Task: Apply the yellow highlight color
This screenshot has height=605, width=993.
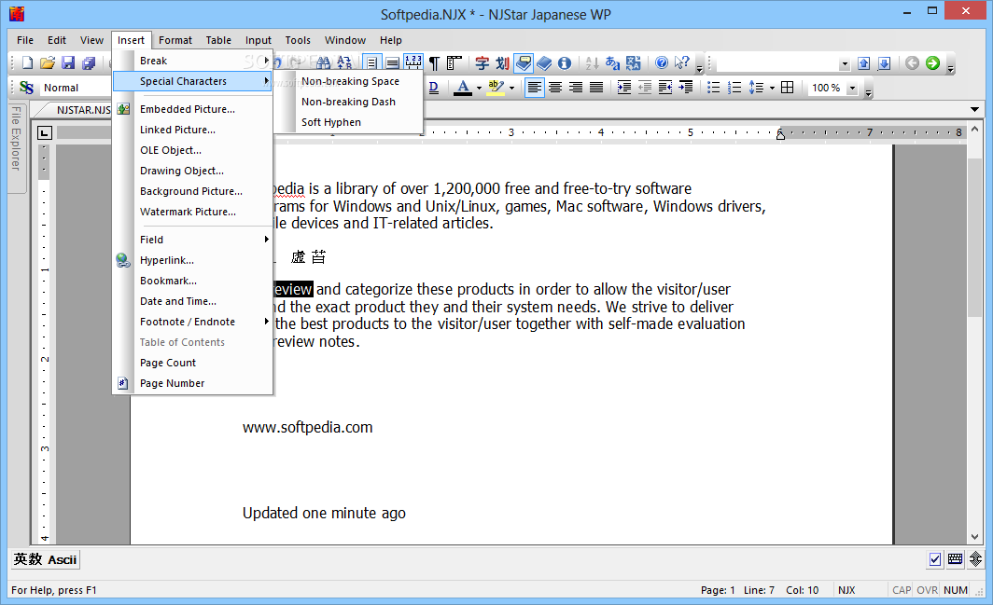Action: pos(496,88)
